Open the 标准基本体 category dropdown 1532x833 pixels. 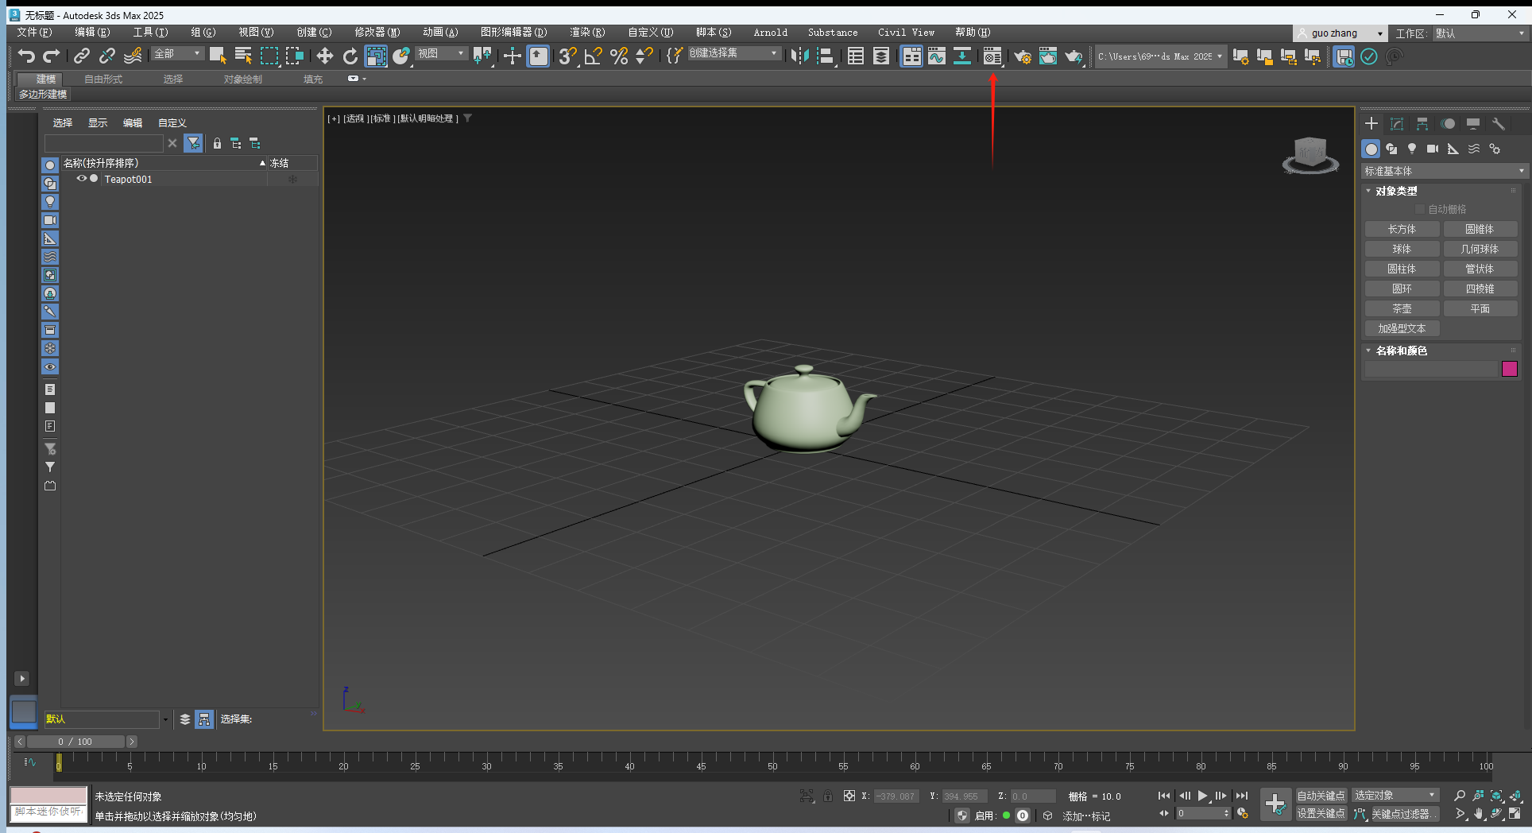[x=1444, y=171]
